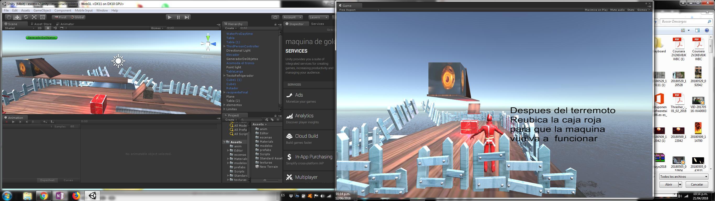Click the Abrir button in file dialog
Image resolution: width=715 pixels, height=201 pixels.
(x=669, y=184)
